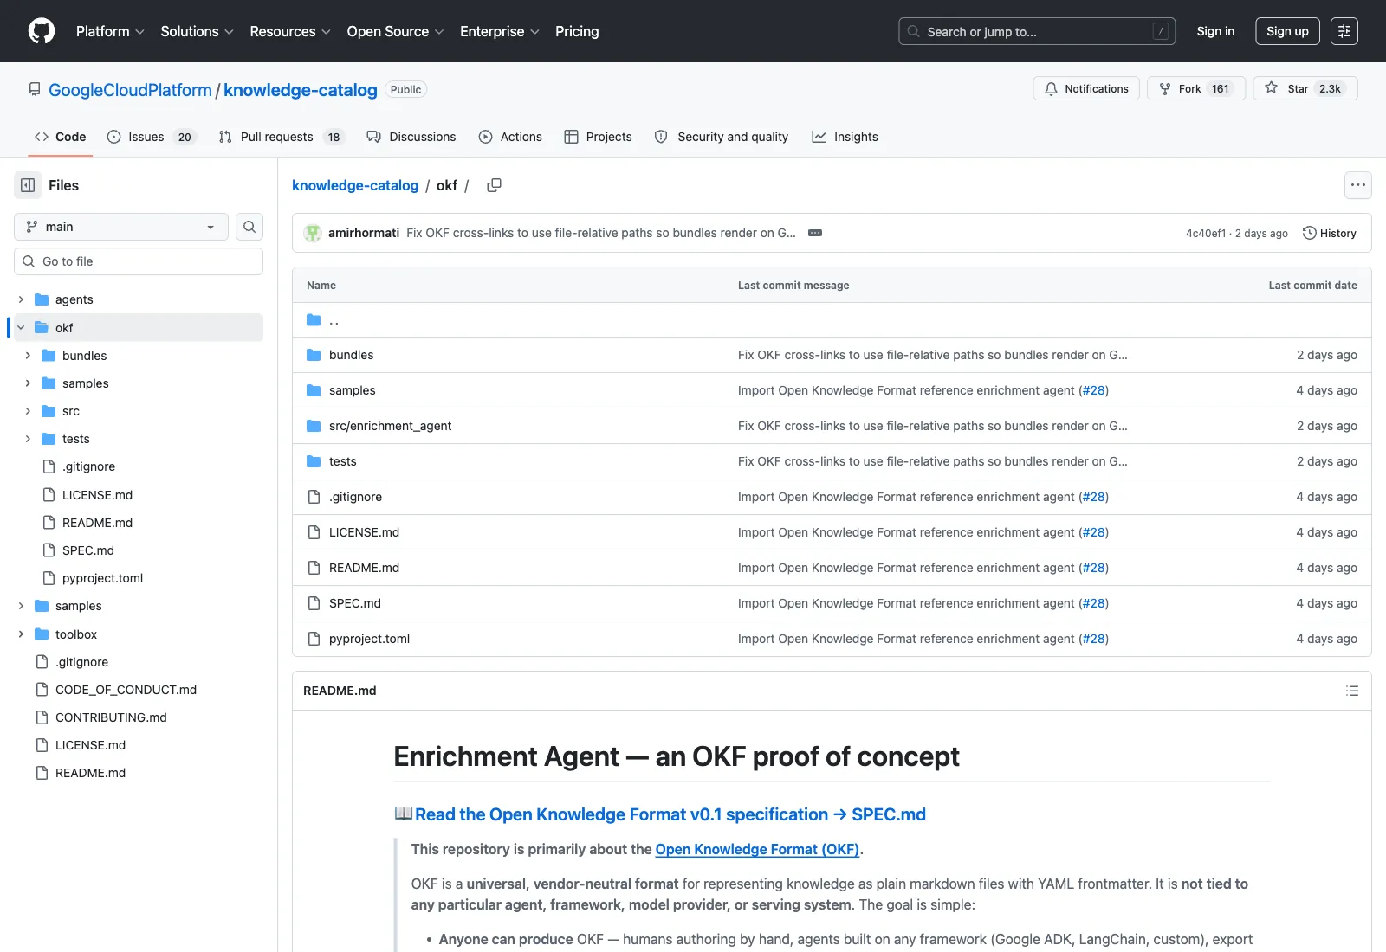This screenshot has height=952, width=1386.
Task: Open the Open Source menu dropdown
Action: 395,31
